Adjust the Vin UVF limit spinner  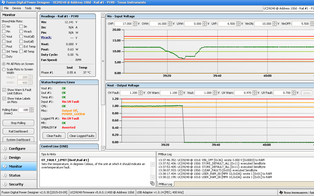point(238,24)
